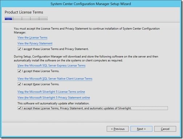The image size is (183, 139).
Task: Open the Silverlight 5 Privacy Statement online link
Action: point(54,98)
